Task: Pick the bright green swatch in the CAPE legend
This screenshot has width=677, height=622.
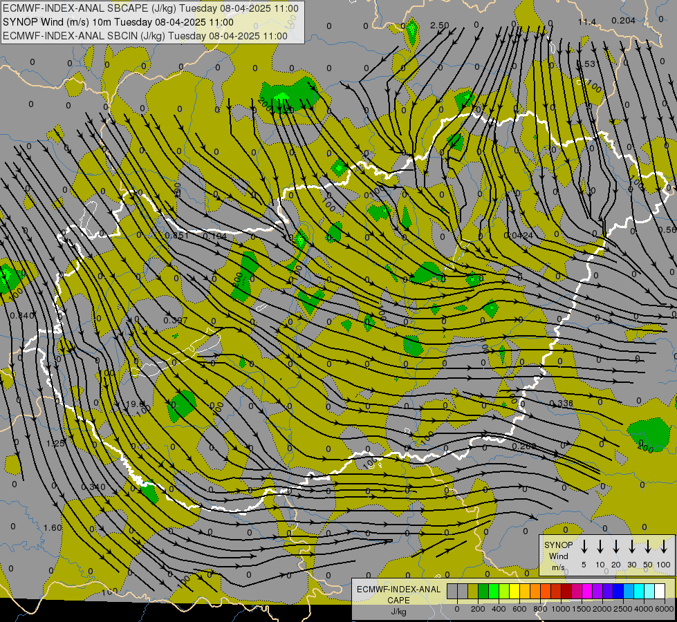Action: [494, 591]
